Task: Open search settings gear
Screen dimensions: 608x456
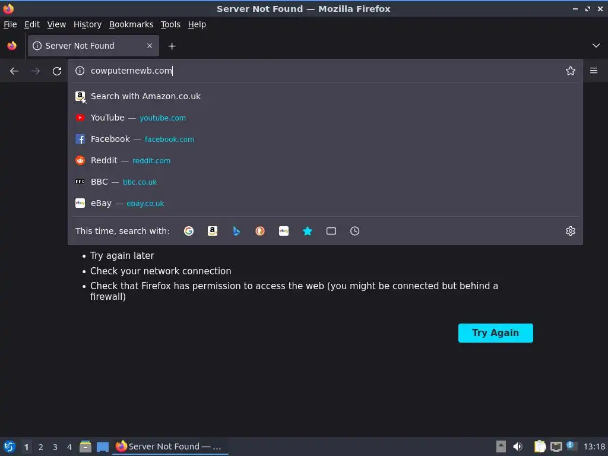Action: pos(571,231)
